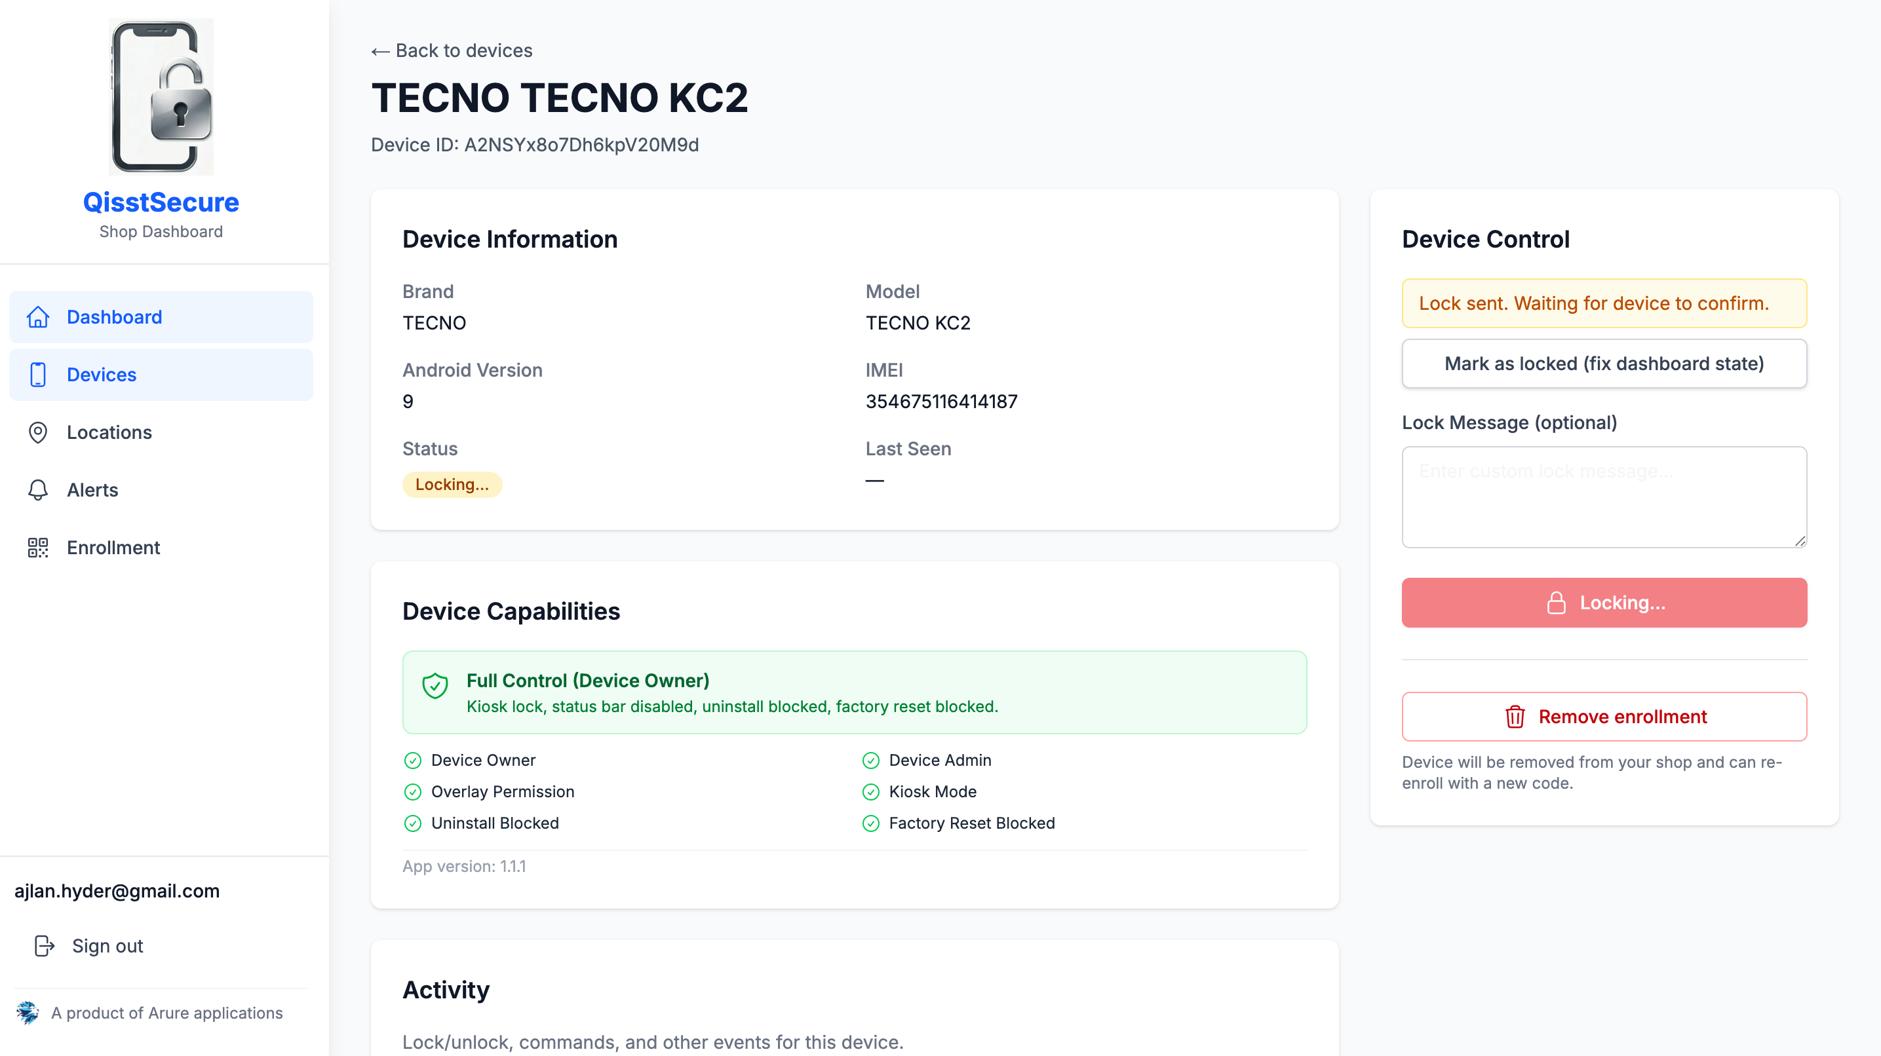Go to the Enrollment page
The image size is (1881, 1056).
113,548
